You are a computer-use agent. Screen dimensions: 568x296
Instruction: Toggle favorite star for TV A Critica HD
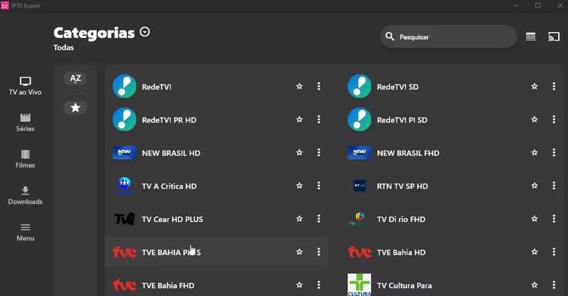tap(299, 186)
